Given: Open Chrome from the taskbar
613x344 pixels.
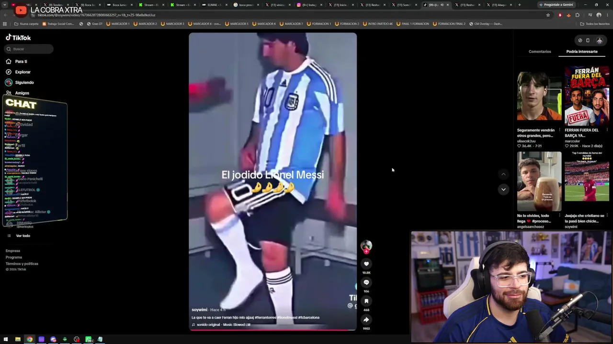Looking at the screenshot, I should (30, 340).
